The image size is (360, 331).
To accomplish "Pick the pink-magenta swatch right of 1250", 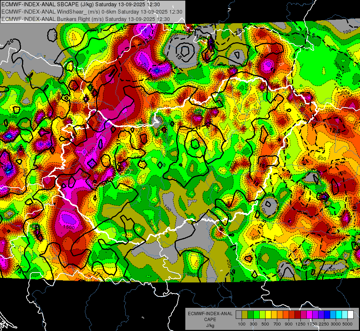I will (304, 314).
